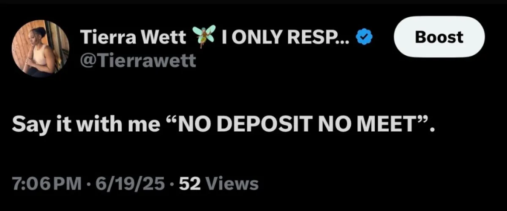507x211 pixels.
Task: Click the number 52 beside Views
Action: pyautogui.click(x=192, y=184)
